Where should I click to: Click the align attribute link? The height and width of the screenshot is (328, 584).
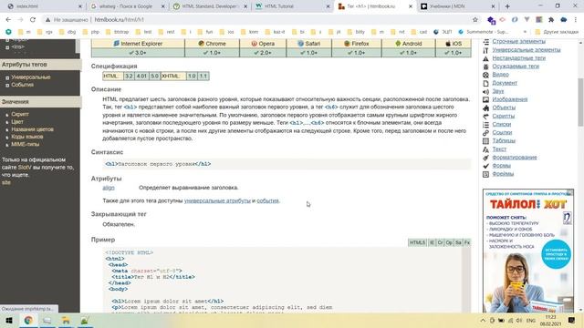click(x=109, y=188)
